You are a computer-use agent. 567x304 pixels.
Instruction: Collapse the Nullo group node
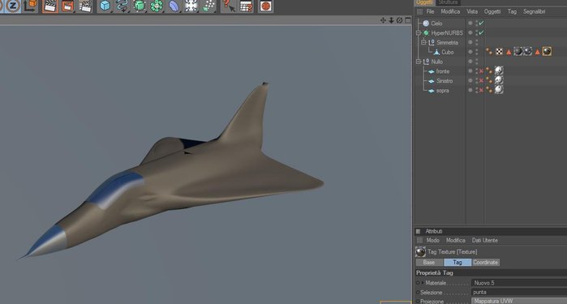pos(419,62)
